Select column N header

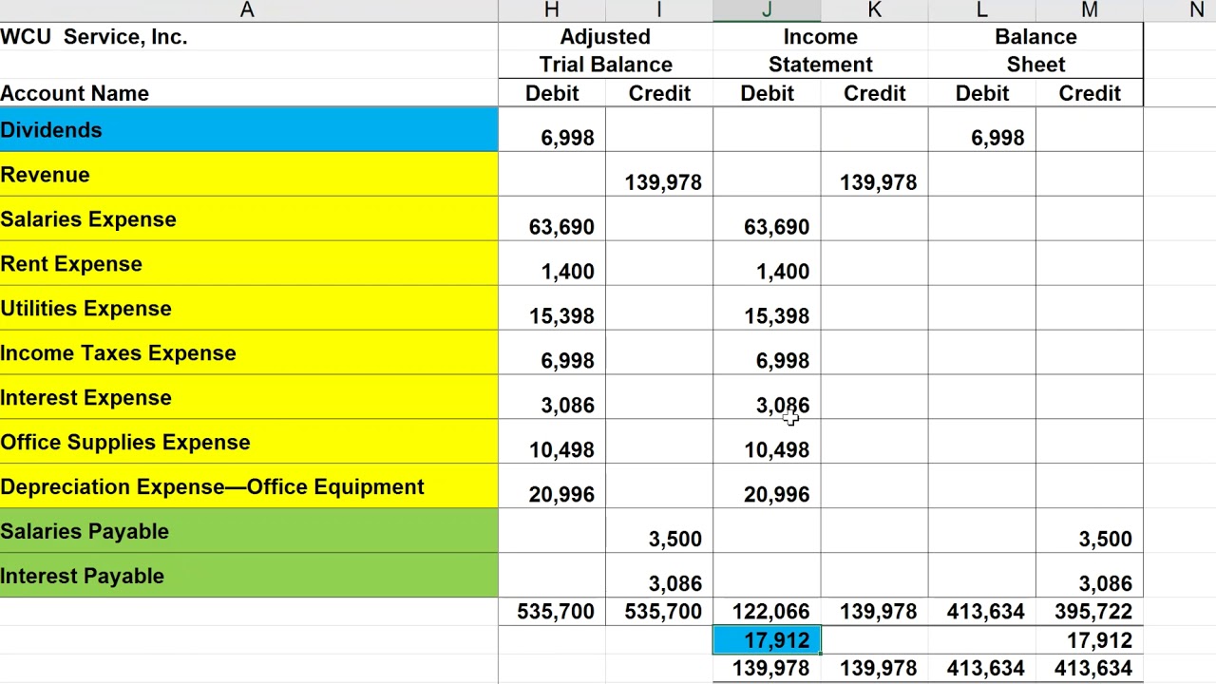1197,10
